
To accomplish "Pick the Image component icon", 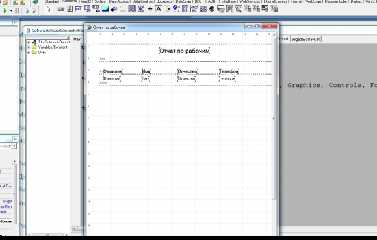I will 105,9.
